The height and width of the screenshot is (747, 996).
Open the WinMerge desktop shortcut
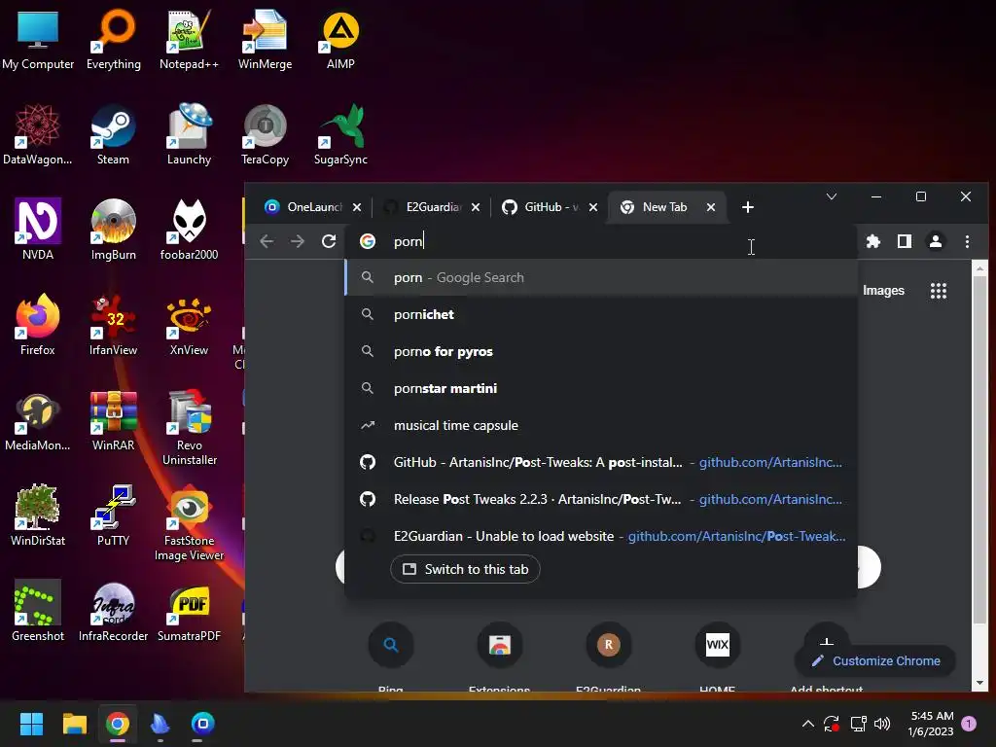(x=265, y=38)
